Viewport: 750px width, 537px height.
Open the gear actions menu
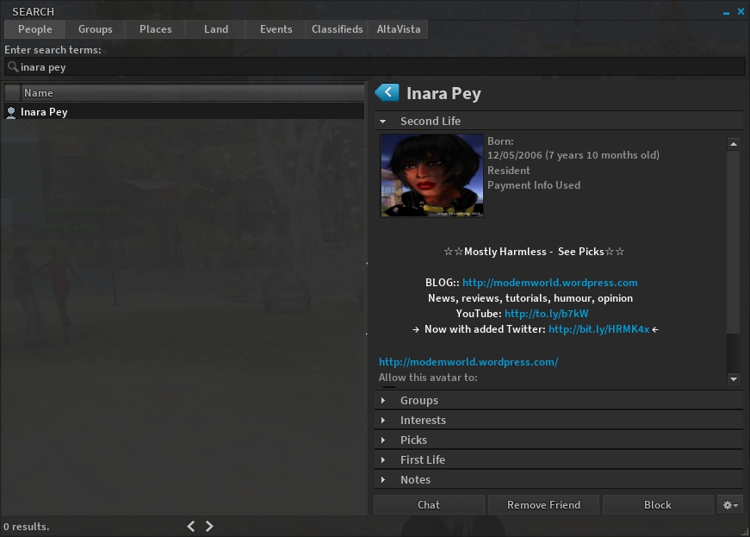coord(730,505)
